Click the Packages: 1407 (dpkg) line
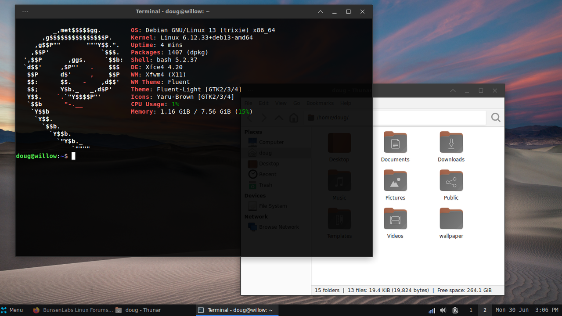 [x=169, y=53]
